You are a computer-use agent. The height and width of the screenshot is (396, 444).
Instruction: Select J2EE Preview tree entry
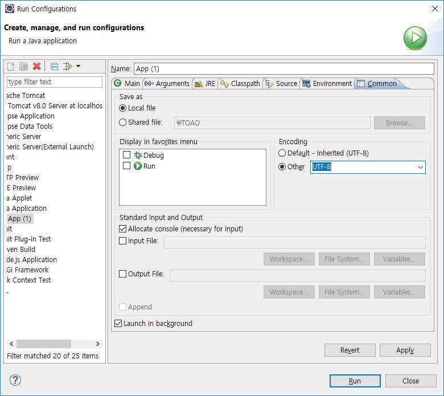(x=21, y=187)
